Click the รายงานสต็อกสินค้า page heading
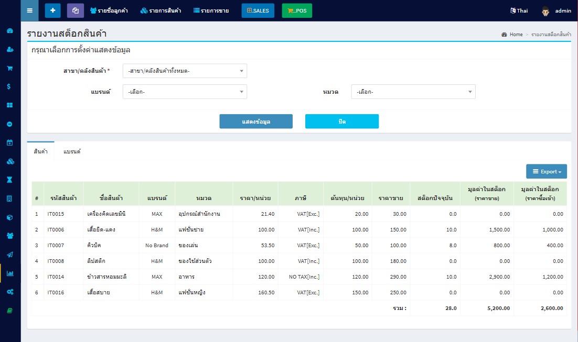The height and width of the screenshot is (342, 578). pos(67,34)
